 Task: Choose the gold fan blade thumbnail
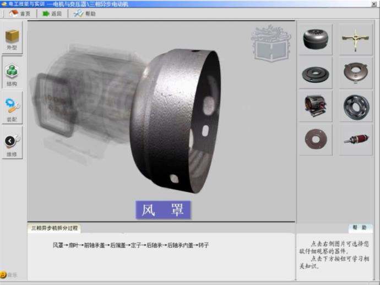356,39
